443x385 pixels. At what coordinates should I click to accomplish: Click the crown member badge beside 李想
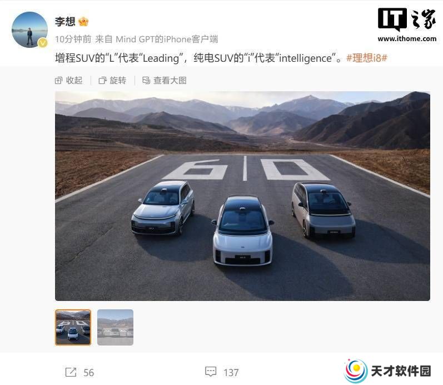83,22
